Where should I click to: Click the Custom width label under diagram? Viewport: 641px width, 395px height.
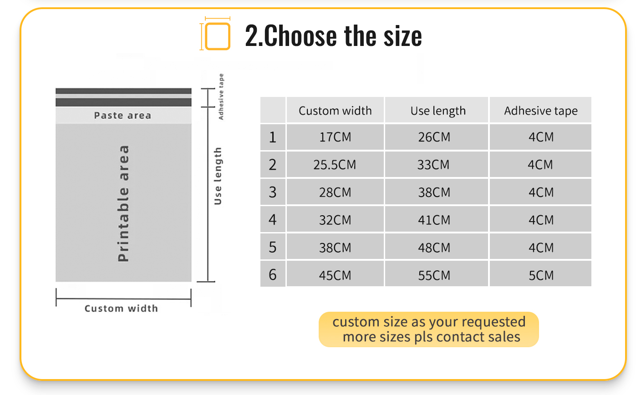pos(121,309)
